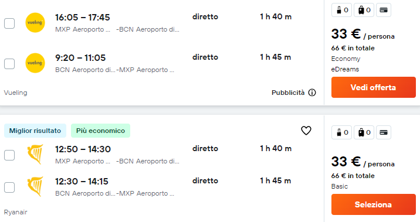The height and width of the screenshot is (222, 420).
Task: Click the checked baggage icon on the Vueling offer
Action: [x=364, y=10]
